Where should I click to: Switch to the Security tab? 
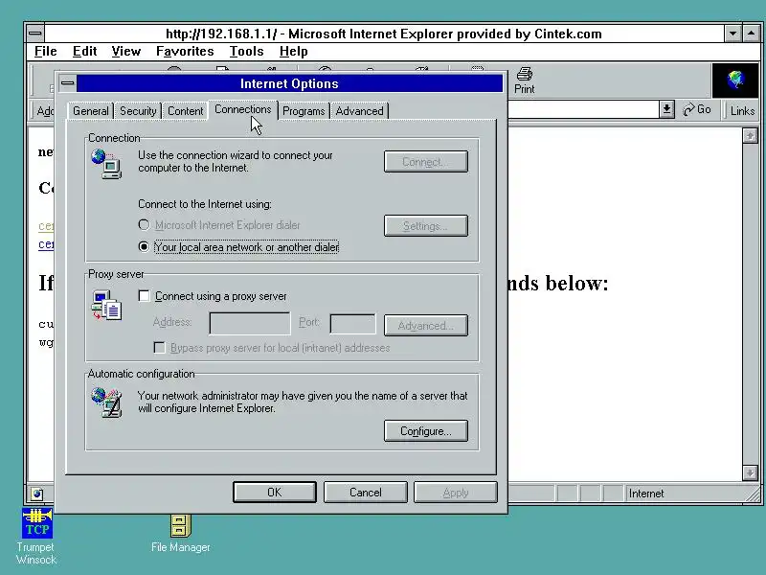[138, 111]
